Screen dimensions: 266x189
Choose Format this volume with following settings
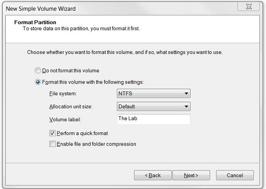click(x=38, y=82)
